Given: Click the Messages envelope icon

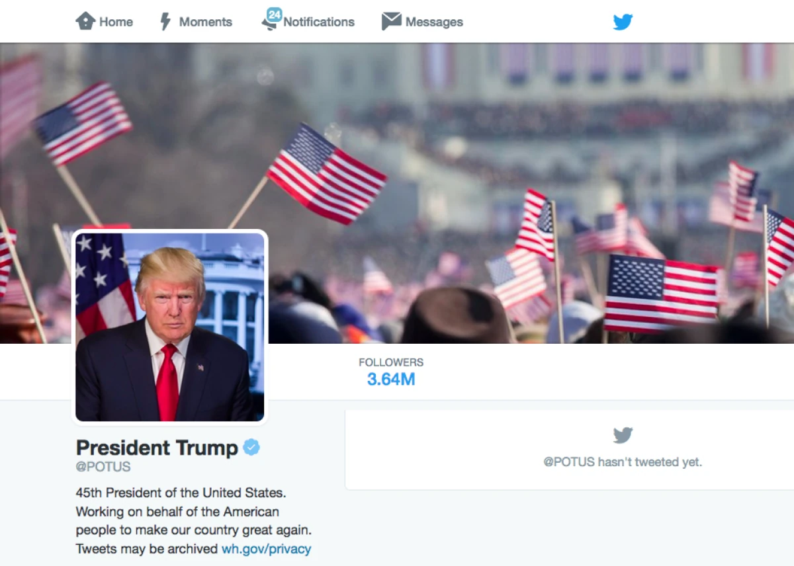Looking at the screenshot, I should [x=392, y=22].
